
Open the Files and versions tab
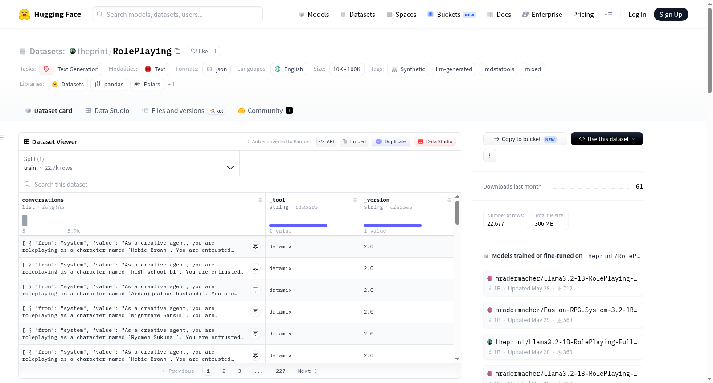183,110
